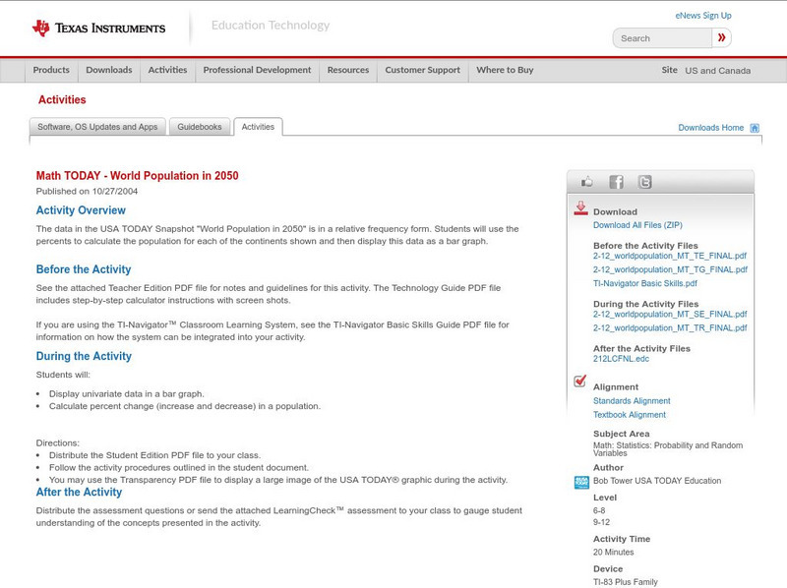Open the Professional Development menu
This screenshot has width=787, height=588.
pos(257,70)
